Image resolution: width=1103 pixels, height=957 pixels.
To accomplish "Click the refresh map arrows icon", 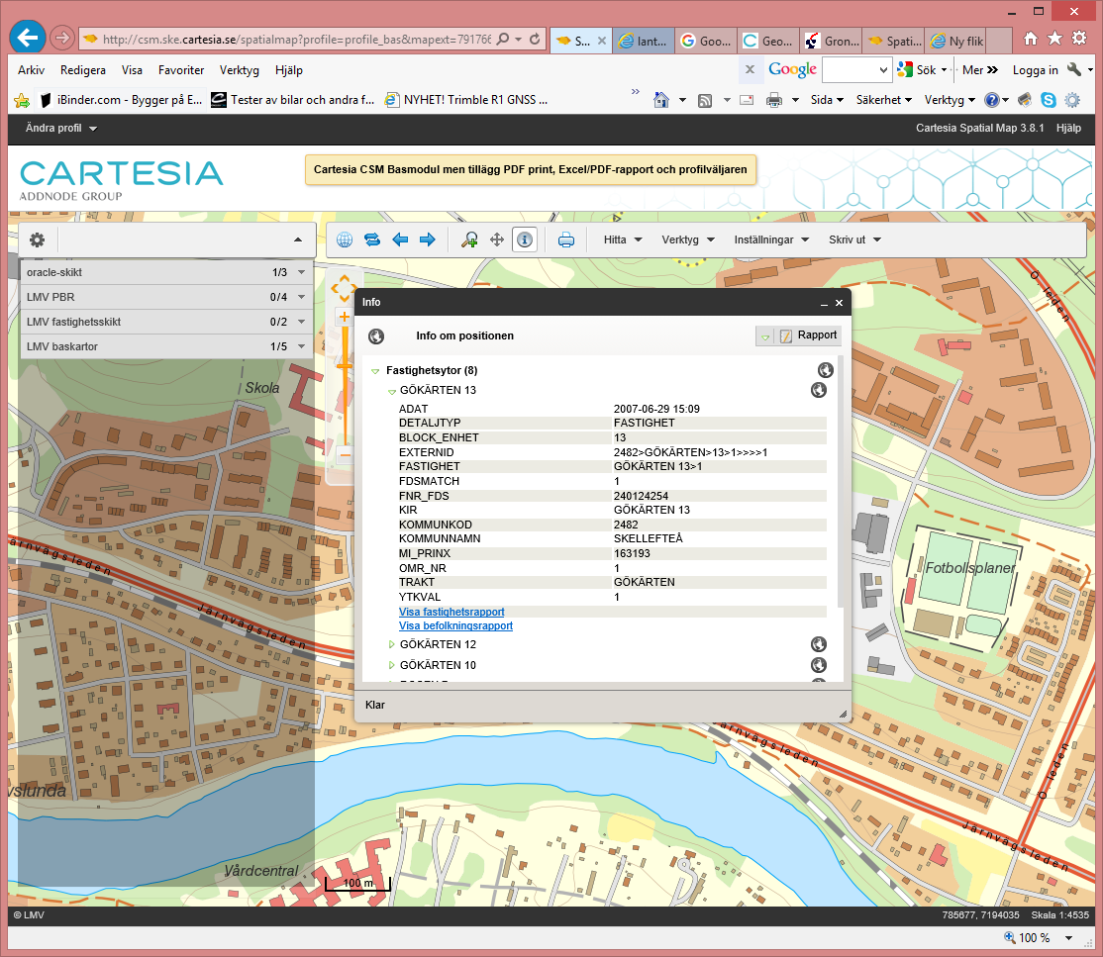I will (372, 239).
